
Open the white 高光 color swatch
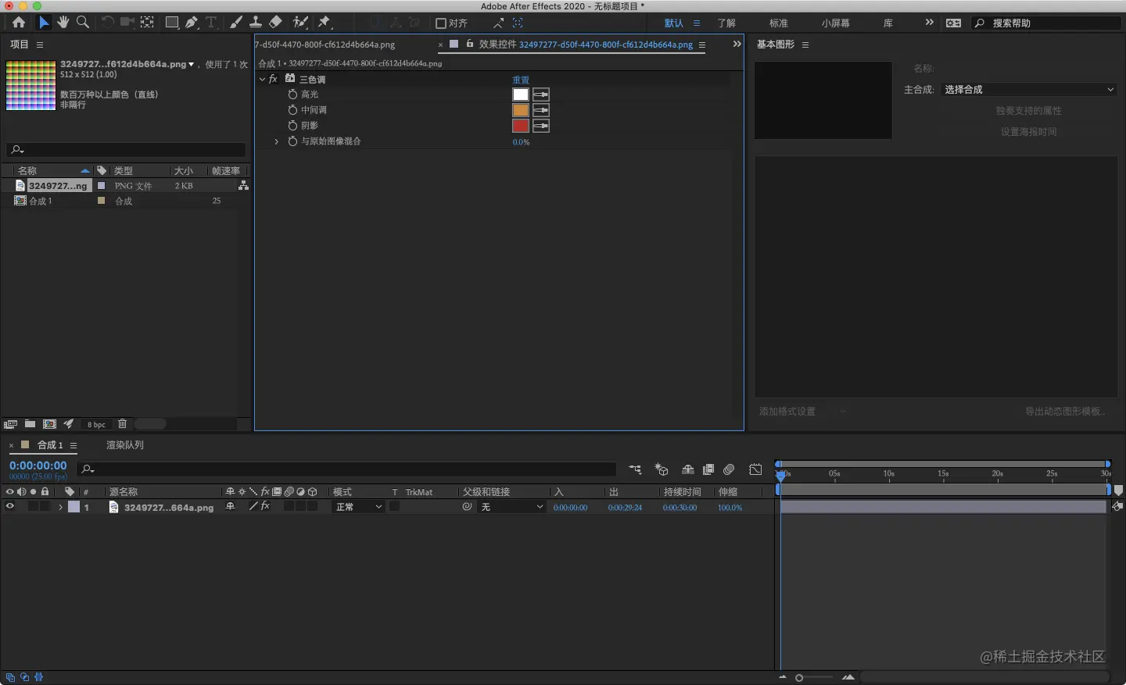(521, 95)
